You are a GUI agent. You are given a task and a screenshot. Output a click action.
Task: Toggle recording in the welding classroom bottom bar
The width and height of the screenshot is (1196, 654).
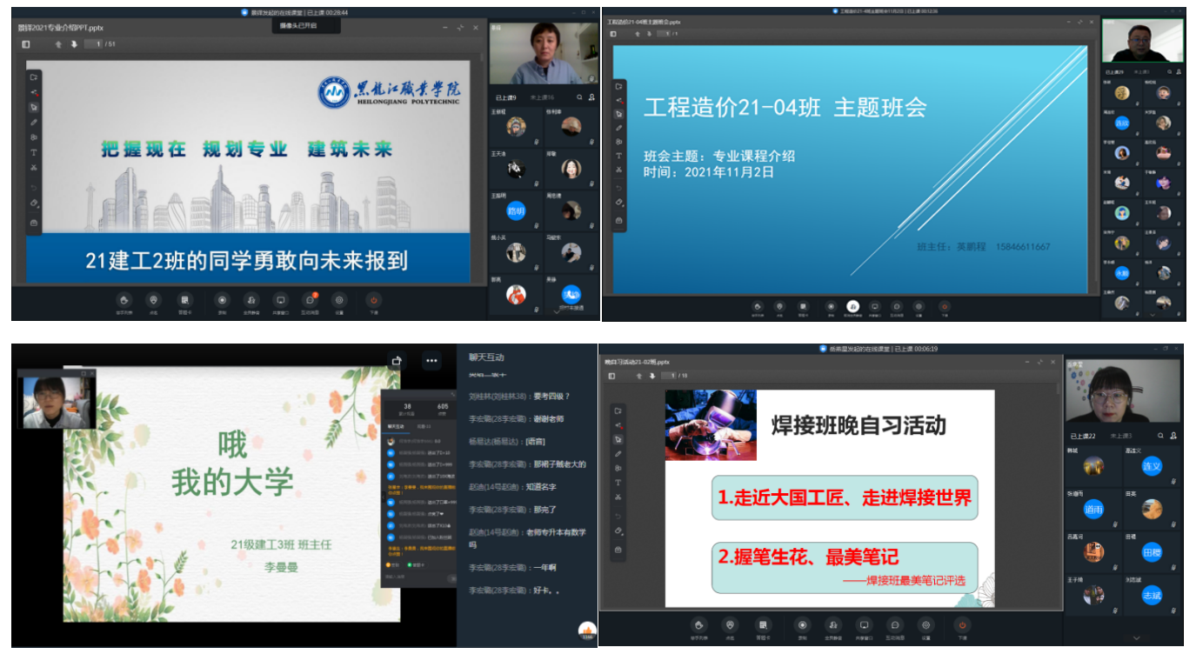[802, 624]
